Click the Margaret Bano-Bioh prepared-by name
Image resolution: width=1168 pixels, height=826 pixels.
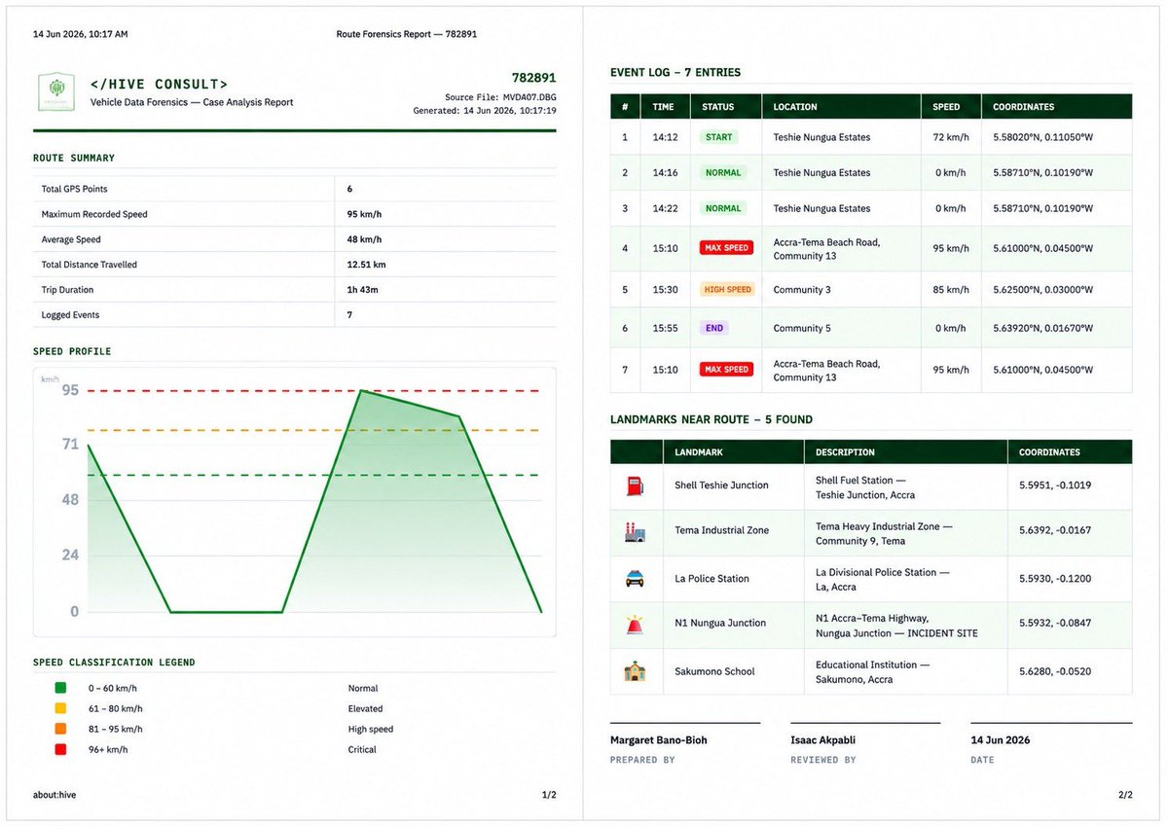pyautogui.click(x=659, y=740)
